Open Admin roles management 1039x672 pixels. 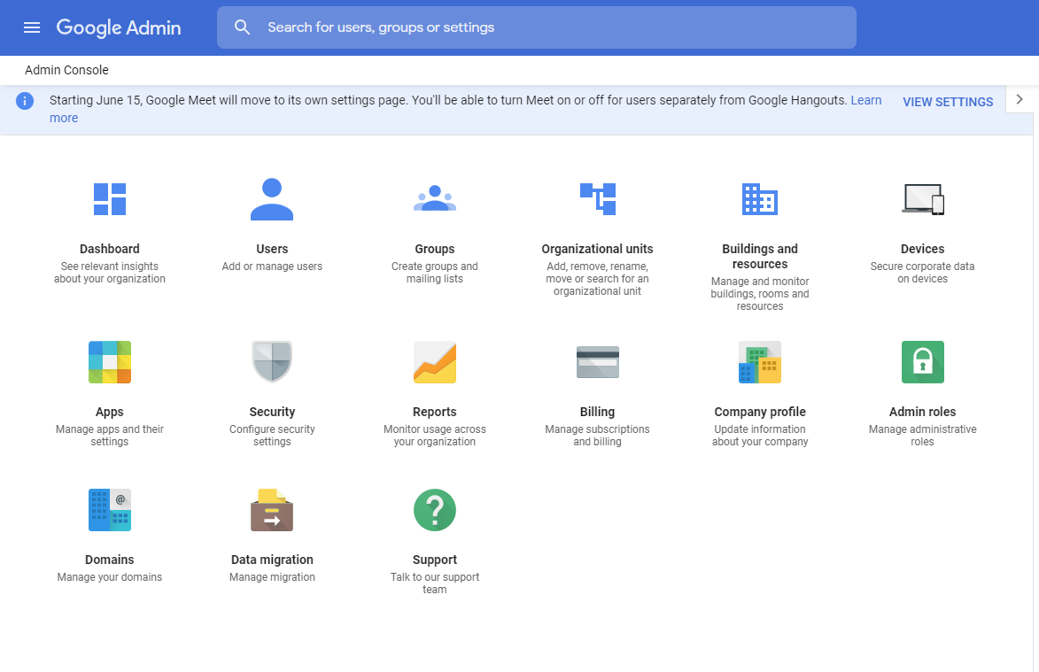[922, 361]
